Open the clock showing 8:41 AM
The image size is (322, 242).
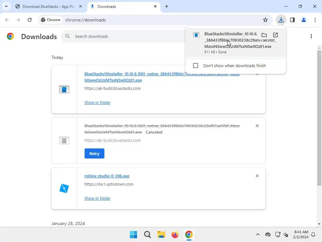click(x=301, y=234)
